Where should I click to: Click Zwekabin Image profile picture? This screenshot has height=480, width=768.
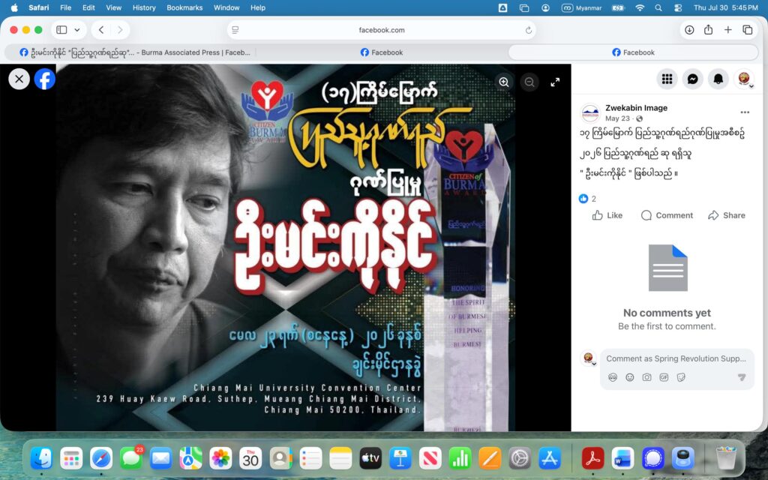click(590, 113)
